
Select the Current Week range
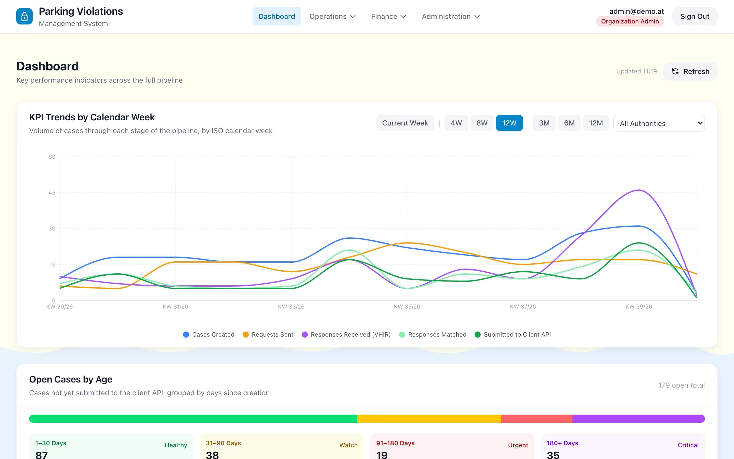click(x=405, y=123)
